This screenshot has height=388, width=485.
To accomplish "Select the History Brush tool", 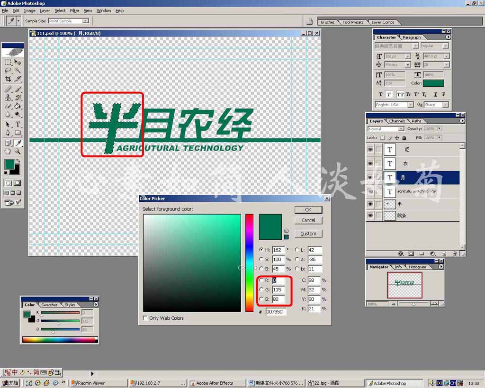I will pyautogui.click(x=18, y=98).
